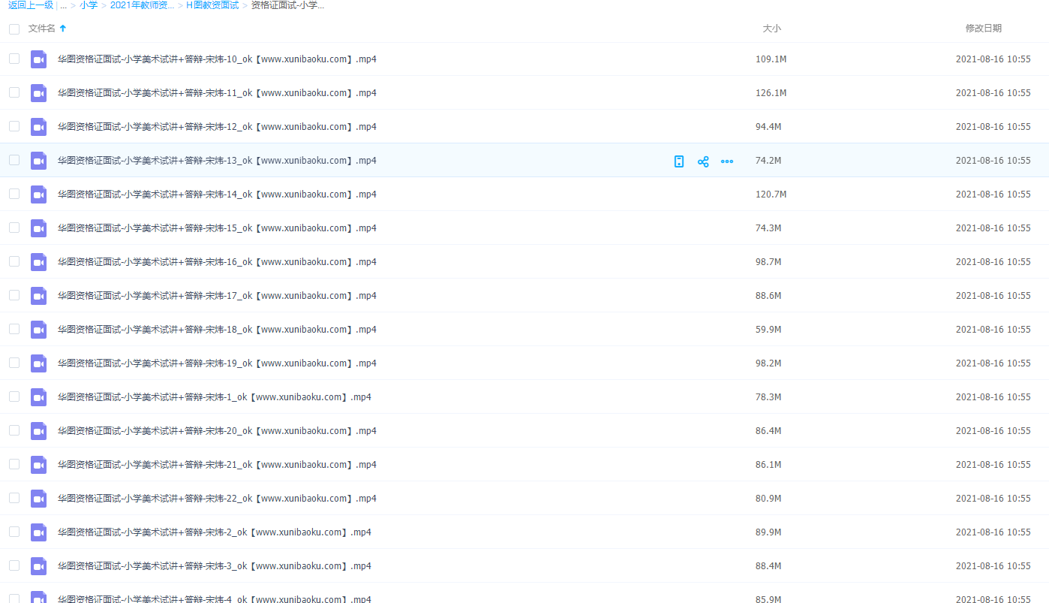Click the video icon of file 宋炜-3_ok
Image resolution: width=1049 pixels, height=603 pixels.
tap(38, 566)
